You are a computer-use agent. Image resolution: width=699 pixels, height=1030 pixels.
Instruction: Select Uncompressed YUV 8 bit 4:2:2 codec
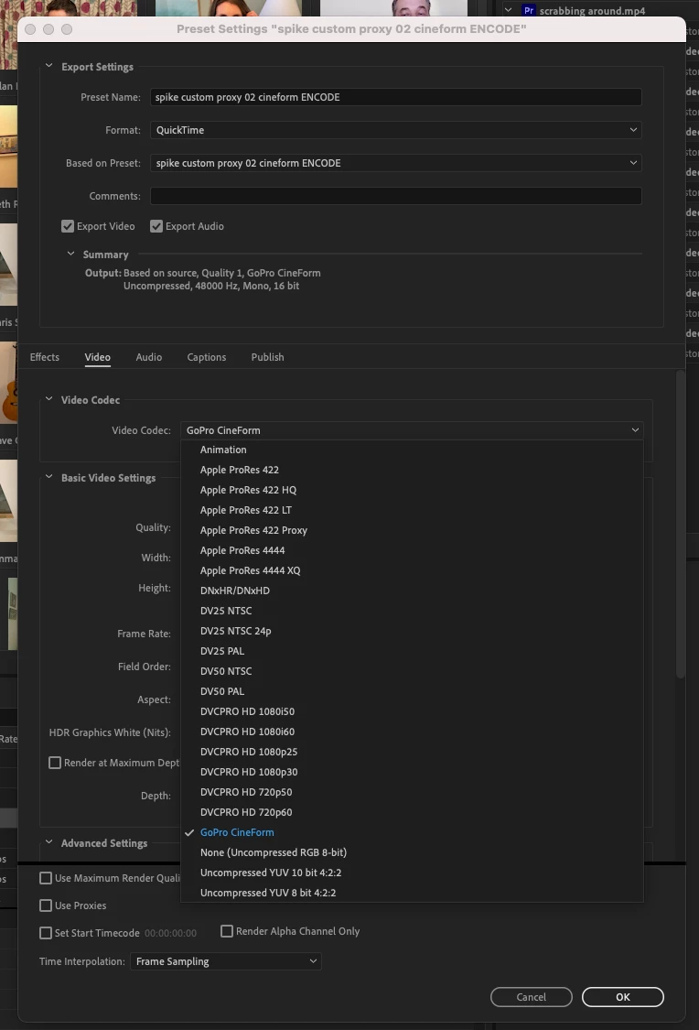coord(413,893)
